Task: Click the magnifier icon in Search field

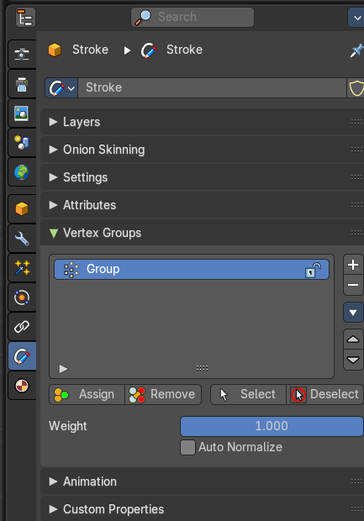Action: (x=143, y=18)
